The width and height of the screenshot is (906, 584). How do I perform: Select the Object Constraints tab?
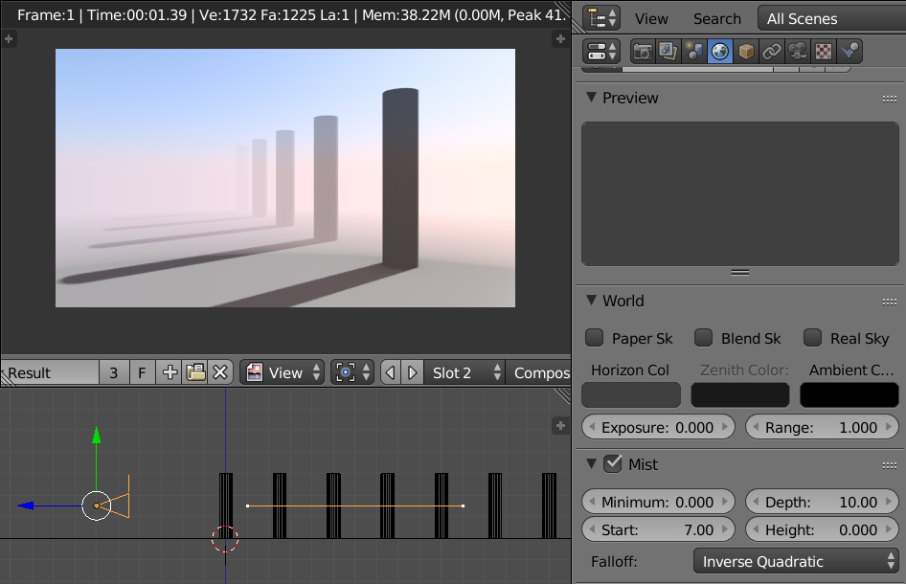point(771,51)
